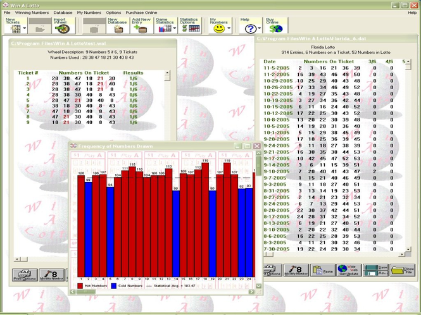Click the Hot Numbers red legend swatch
421x315 pixels.
click(x=80, y=286)
